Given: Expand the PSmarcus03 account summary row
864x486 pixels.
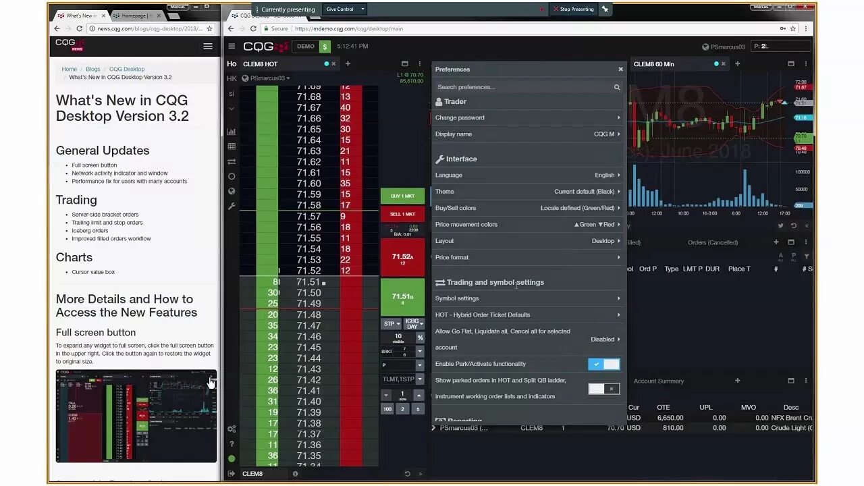Looking at the screenshot, I should point(433,428).
